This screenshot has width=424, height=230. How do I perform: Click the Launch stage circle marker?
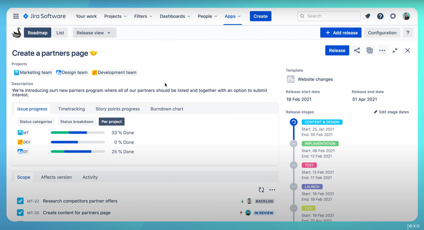pyautogui.click(x=294, y=187)
